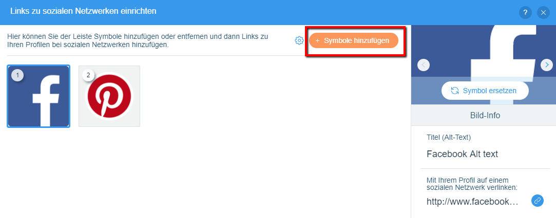
Task: Select the Pinterest icon thumbnail
Action: coord(109,96)
